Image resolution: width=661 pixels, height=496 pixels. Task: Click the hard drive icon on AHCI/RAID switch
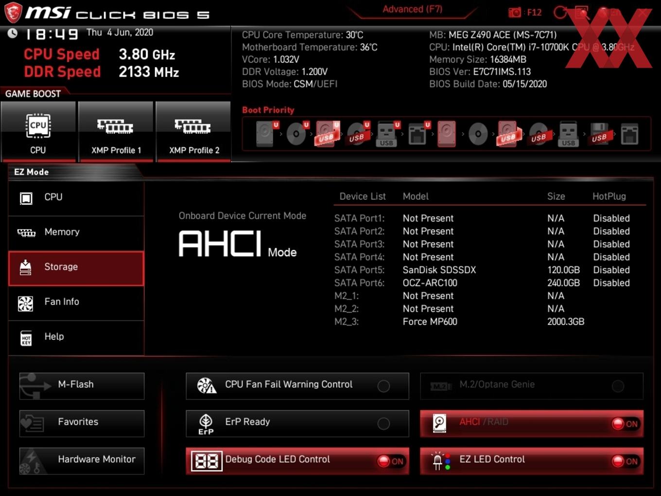(x=439, y=423)
